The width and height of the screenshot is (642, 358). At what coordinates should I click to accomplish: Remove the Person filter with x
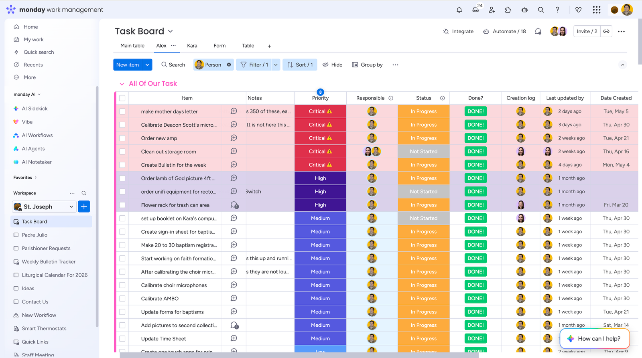tap(229, 65)
